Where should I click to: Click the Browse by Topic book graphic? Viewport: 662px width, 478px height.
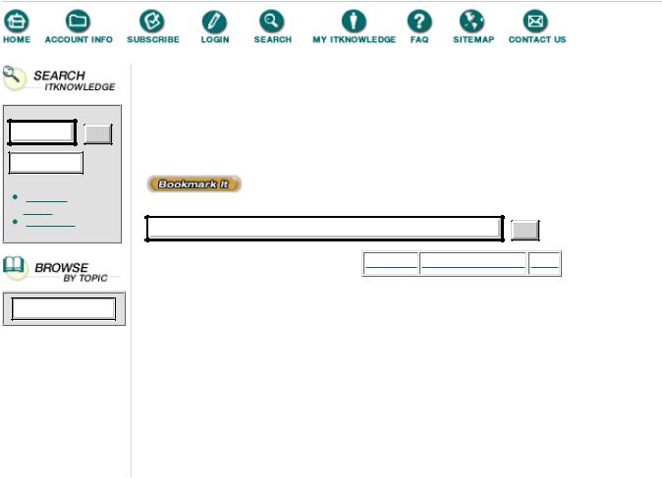click(15, 268)
